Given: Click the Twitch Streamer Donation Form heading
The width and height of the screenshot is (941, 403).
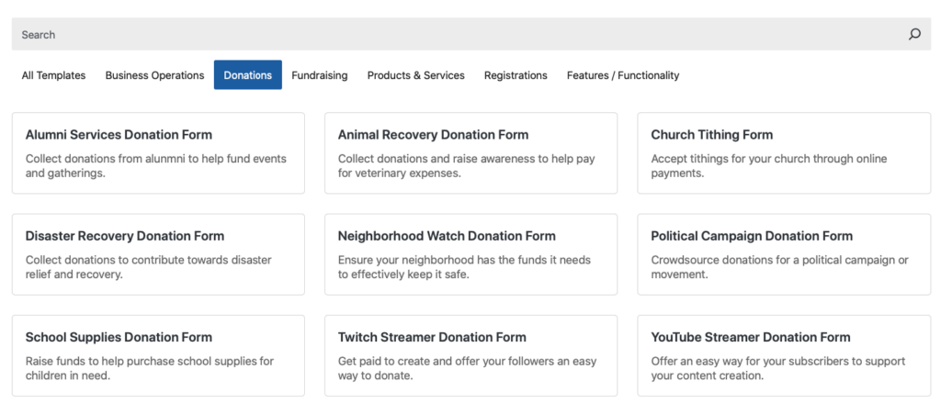Looking at the screenshot, I should point(432,337).
